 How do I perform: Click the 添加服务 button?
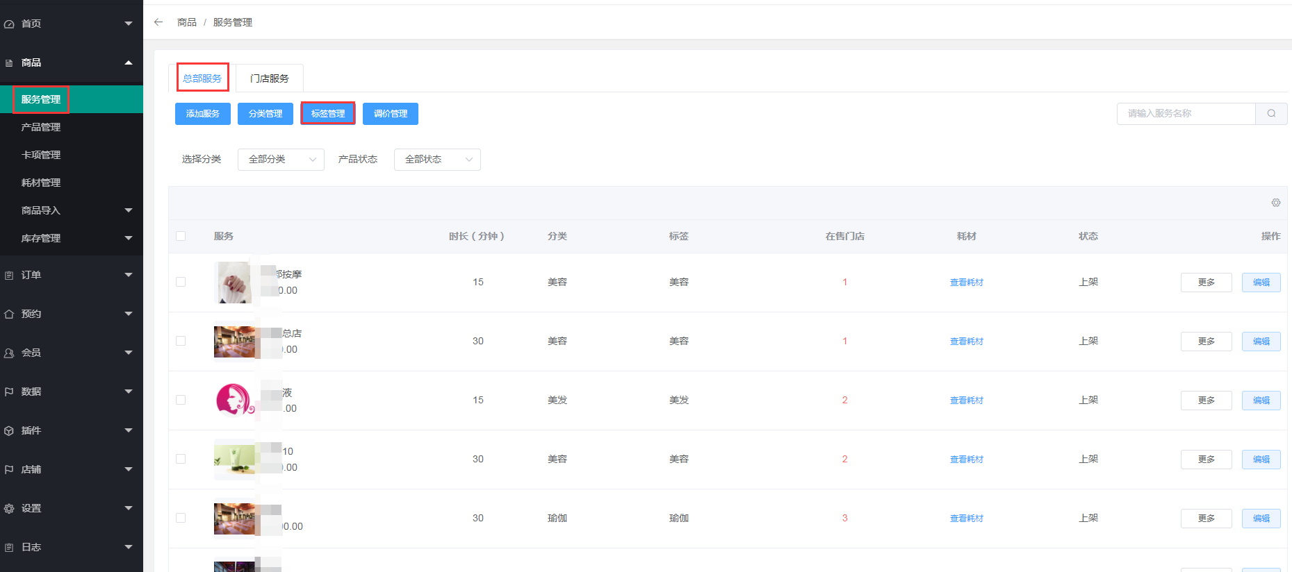202,114
